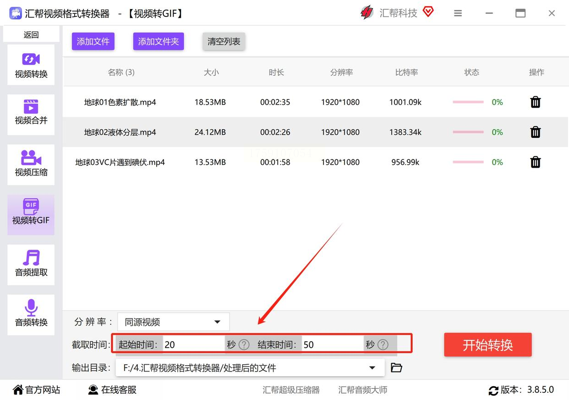The width and height of the screenshot is (569, 400).
Task: Open the hamburger menu in title bar
Action: [458, 13]
